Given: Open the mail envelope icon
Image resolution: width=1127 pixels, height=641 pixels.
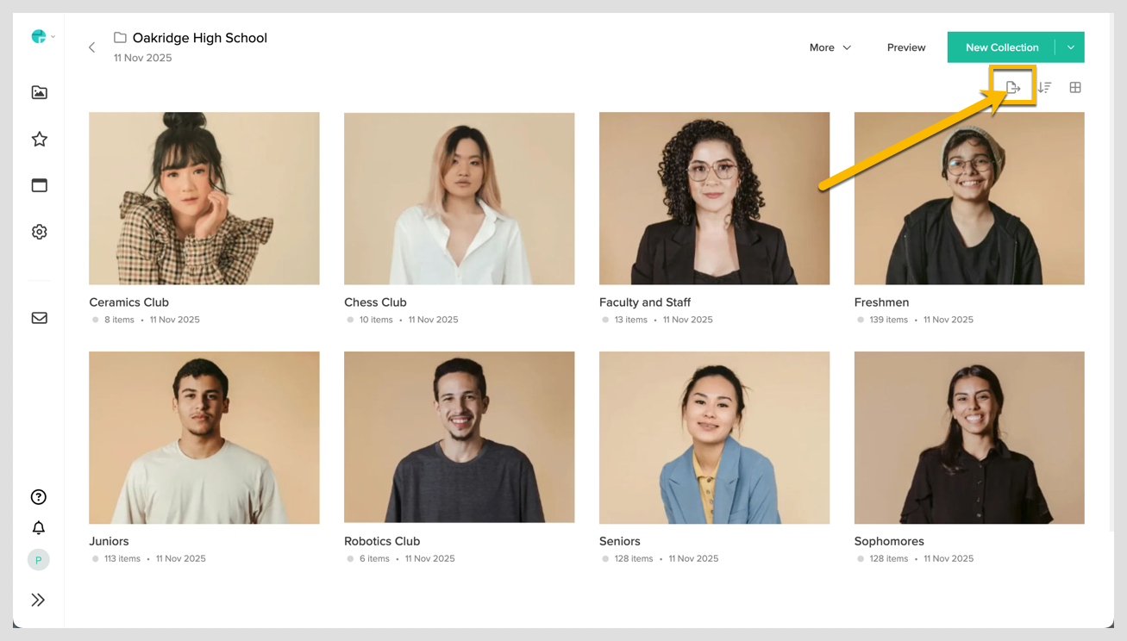Looking at the screenshot, I should tap(40, 318).
